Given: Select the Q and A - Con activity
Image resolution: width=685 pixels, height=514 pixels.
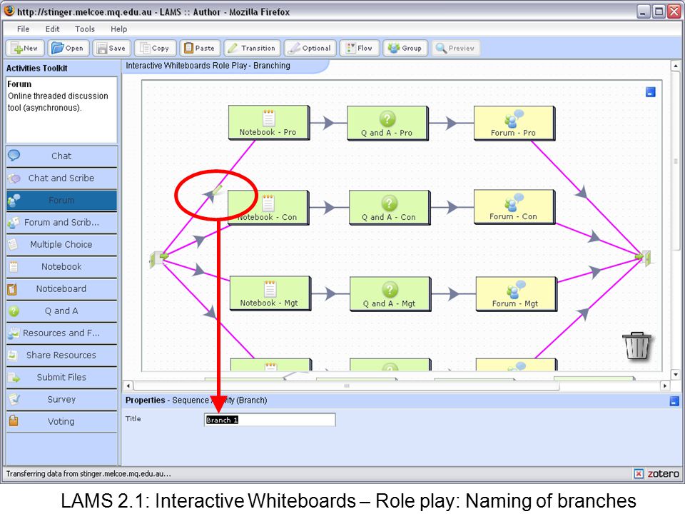Looking at the screenshot, I should click(390, 208).
